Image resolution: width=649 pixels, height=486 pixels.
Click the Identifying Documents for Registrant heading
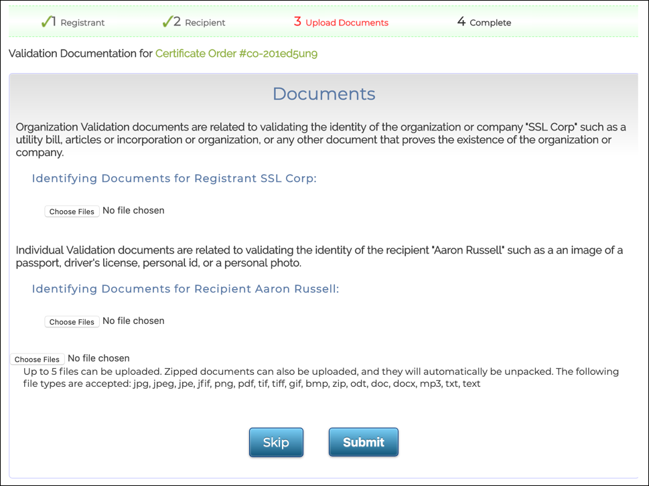[174, 179]
